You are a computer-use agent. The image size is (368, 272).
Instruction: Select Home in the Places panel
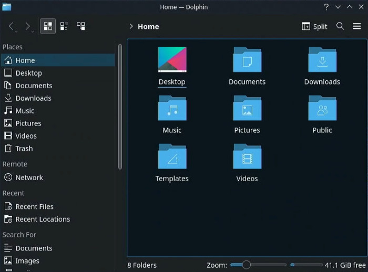(58, 60)
